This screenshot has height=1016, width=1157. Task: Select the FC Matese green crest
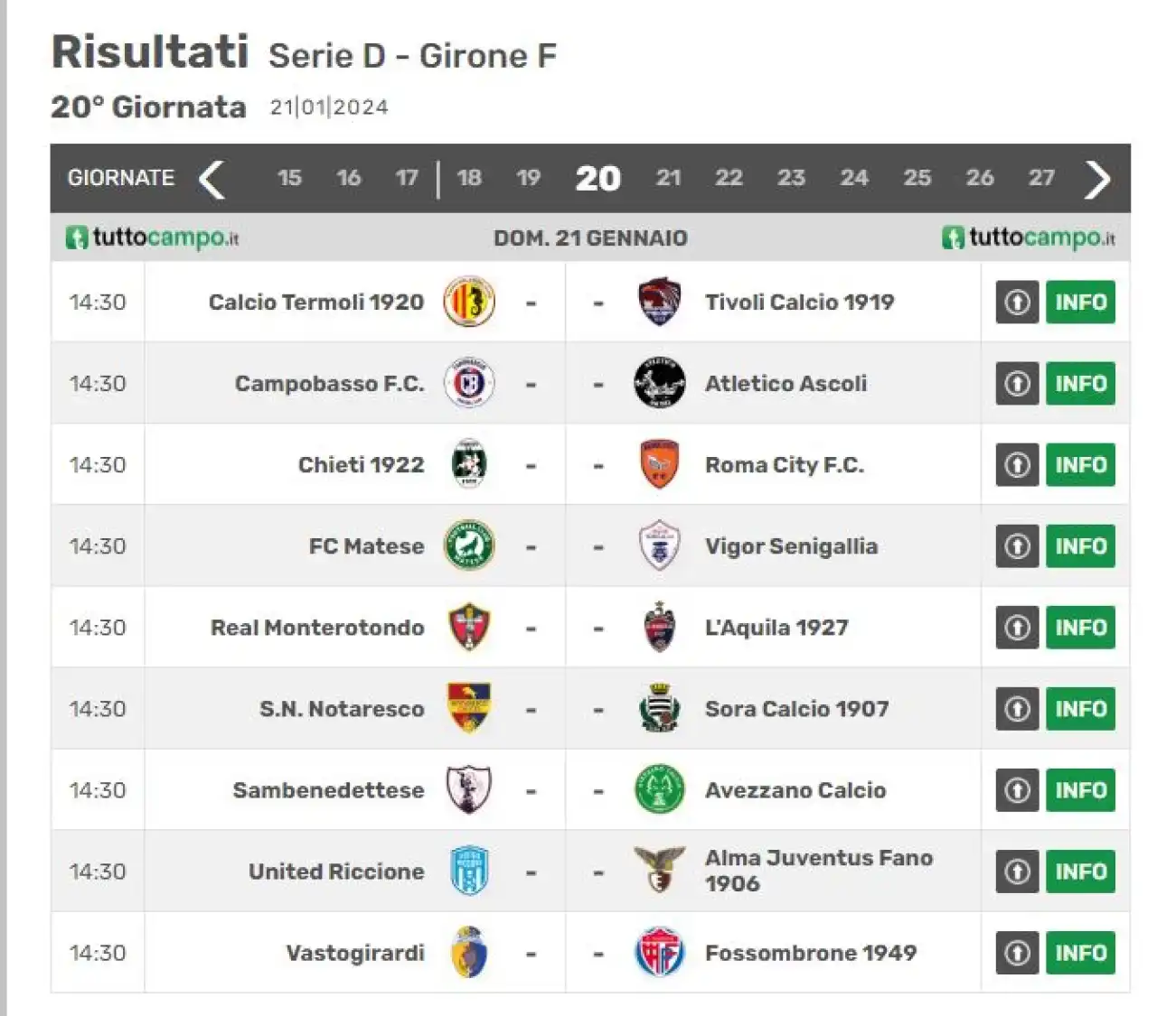[x=469, y=545]
